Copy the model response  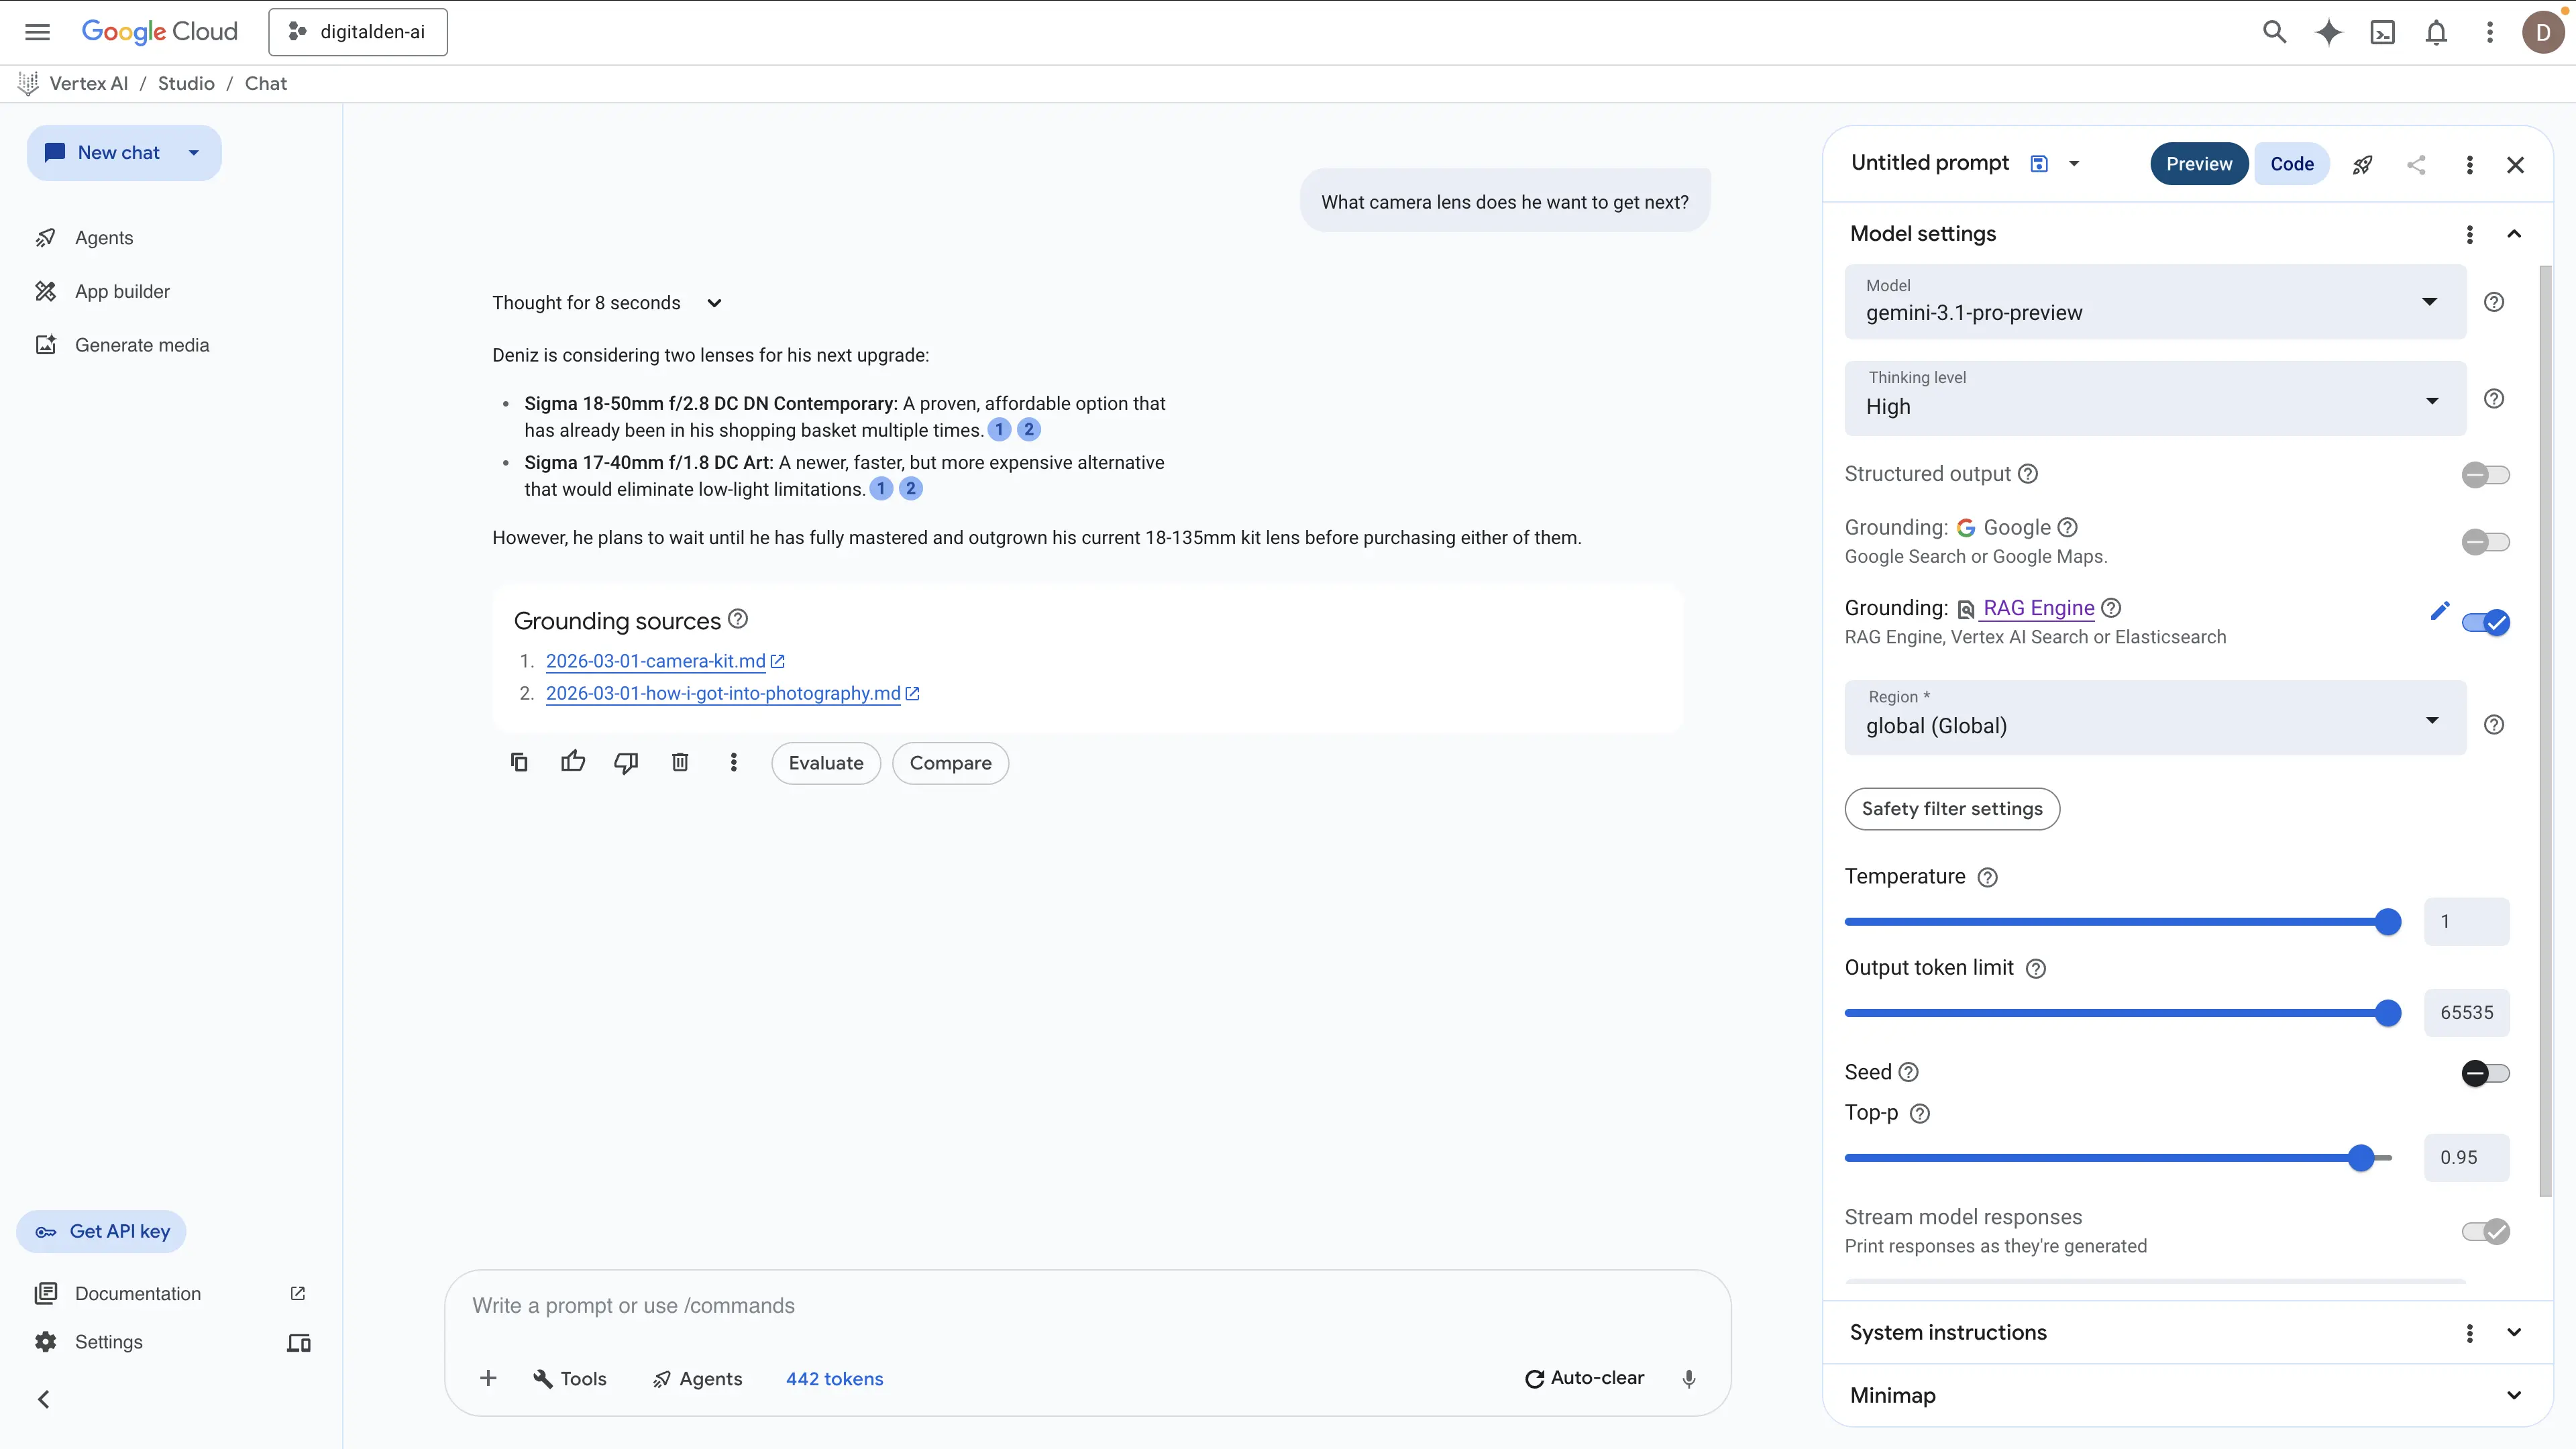coord(519,763)
